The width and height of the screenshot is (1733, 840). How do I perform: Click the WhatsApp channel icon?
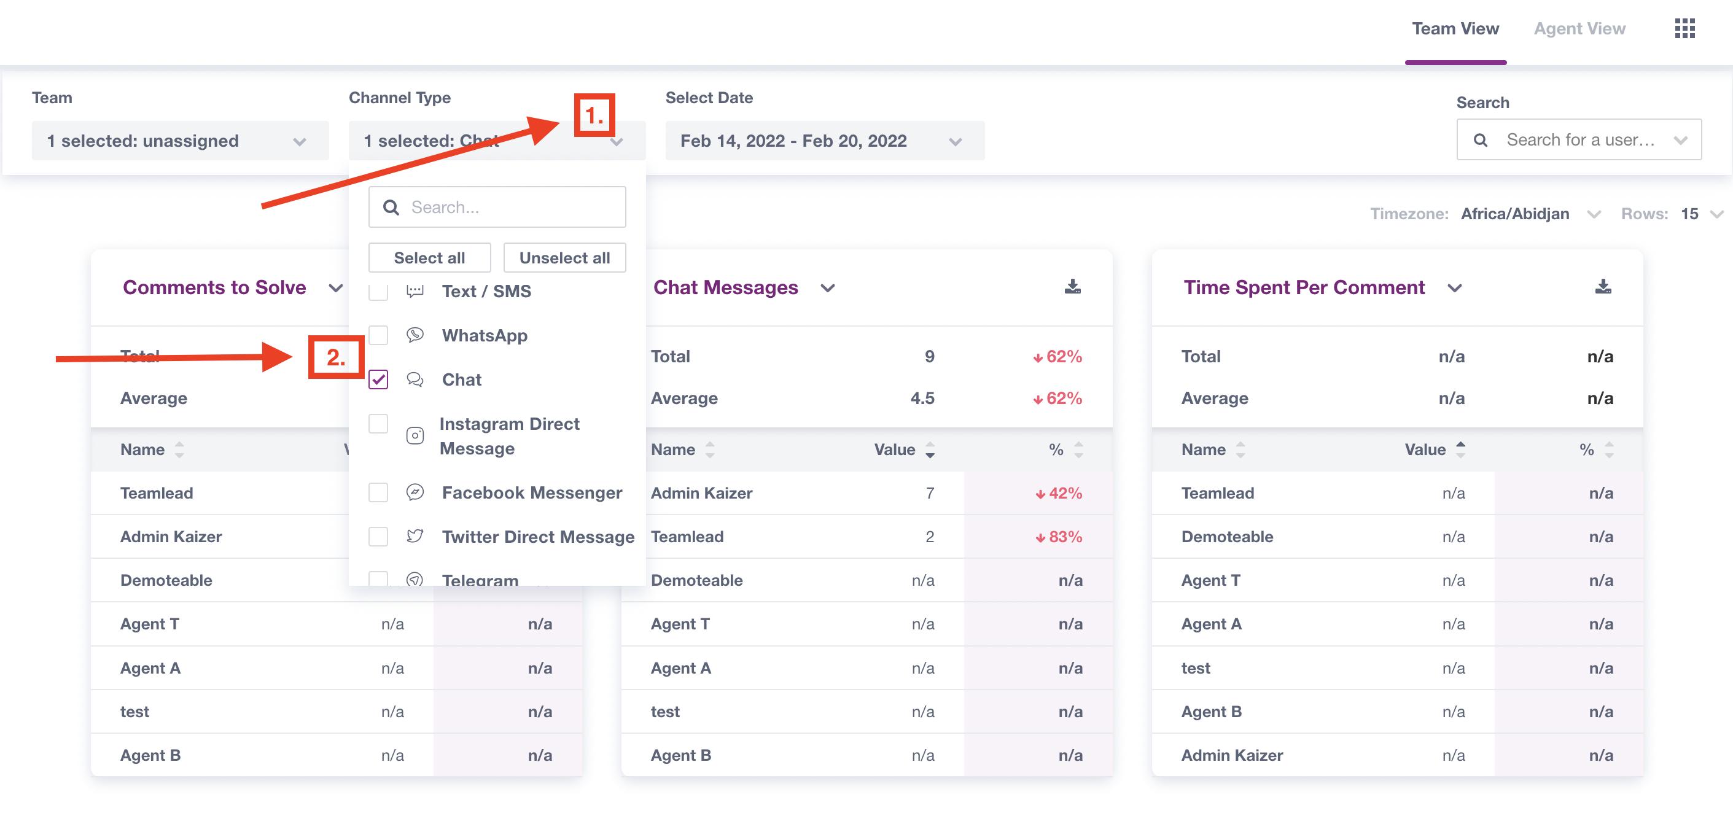pos(415,335)
